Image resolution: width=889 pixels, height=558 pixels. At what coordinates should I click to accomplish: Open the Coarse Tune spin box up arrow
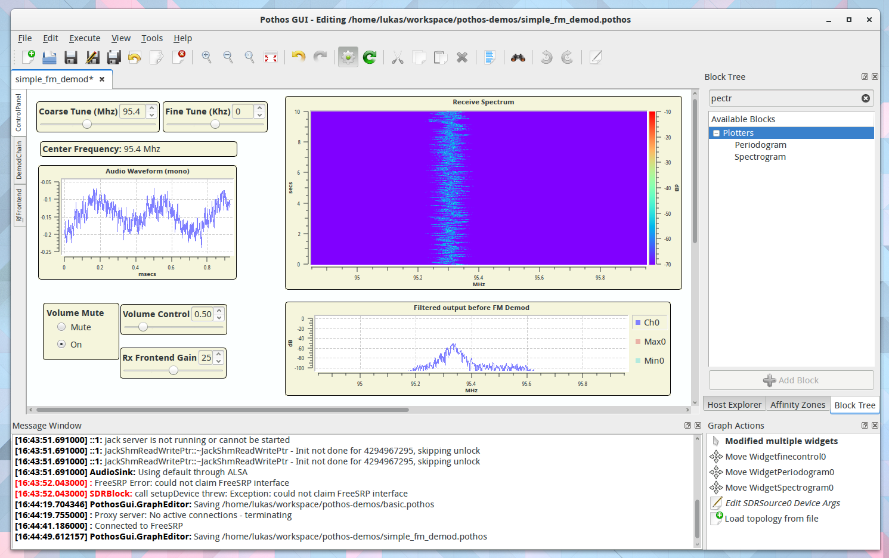(153, 108)
